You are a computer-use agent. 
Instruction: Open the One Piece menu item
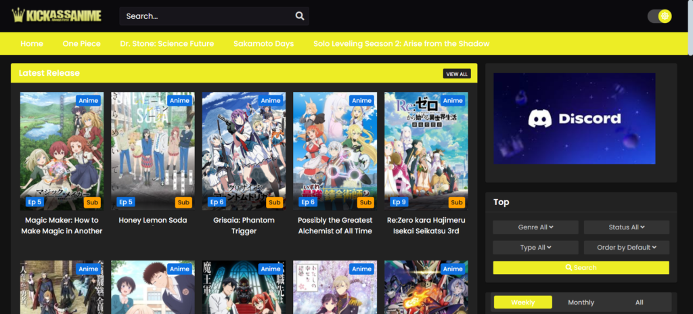pos(82,44)
